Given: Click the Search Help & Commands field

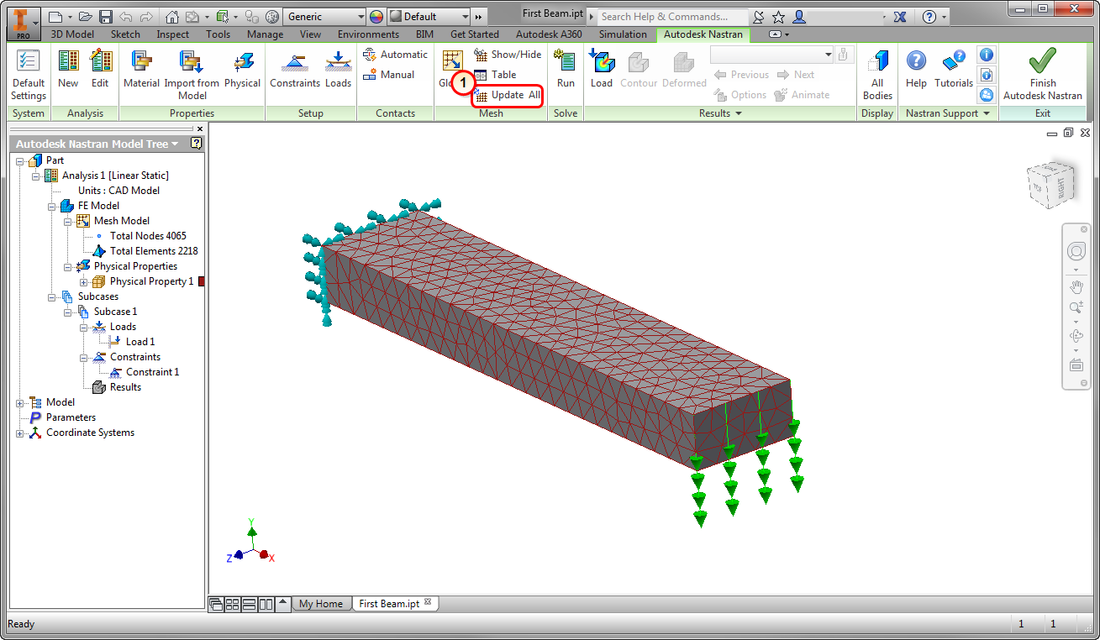Looking at the screenshot, I should pos(673,17).
